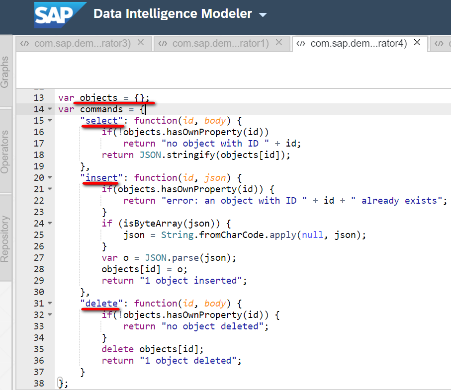451x390 pixels.
Task: Switch to the com.sap.dem...rator3) tab
Action: coord(82,44)
